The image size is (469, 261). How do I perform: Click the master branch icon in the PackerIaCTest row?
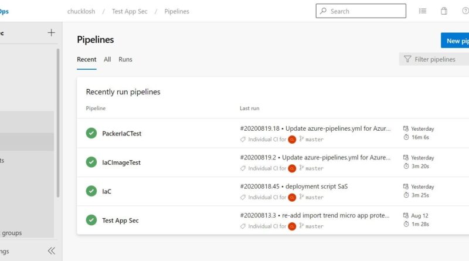(x=301, y=139)
